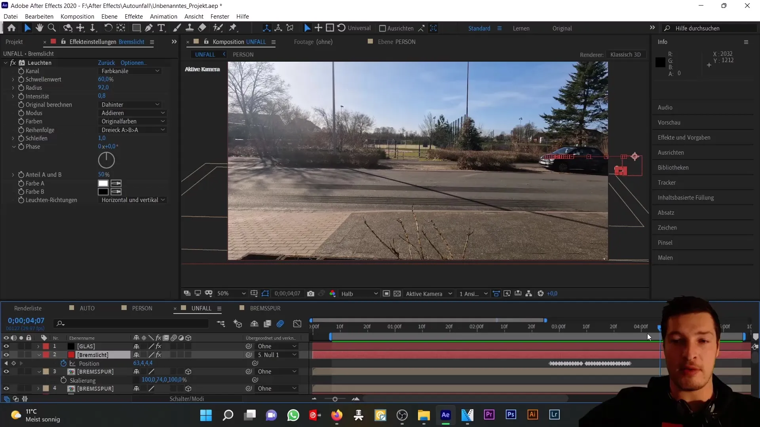The height and width of the screenshot is (427, 760).
Task: Toggle Schwellenwert stopwatch
Action: pyautogui.click(x=21, y=79)
